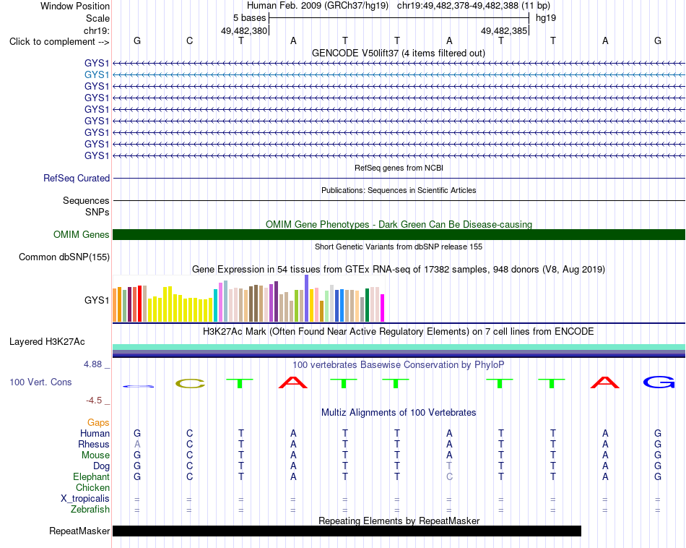Screen dimensions: 686x548
Task: Open "Short Genetic Variants from dbSNP release 155"
Action: click(399, 247)
